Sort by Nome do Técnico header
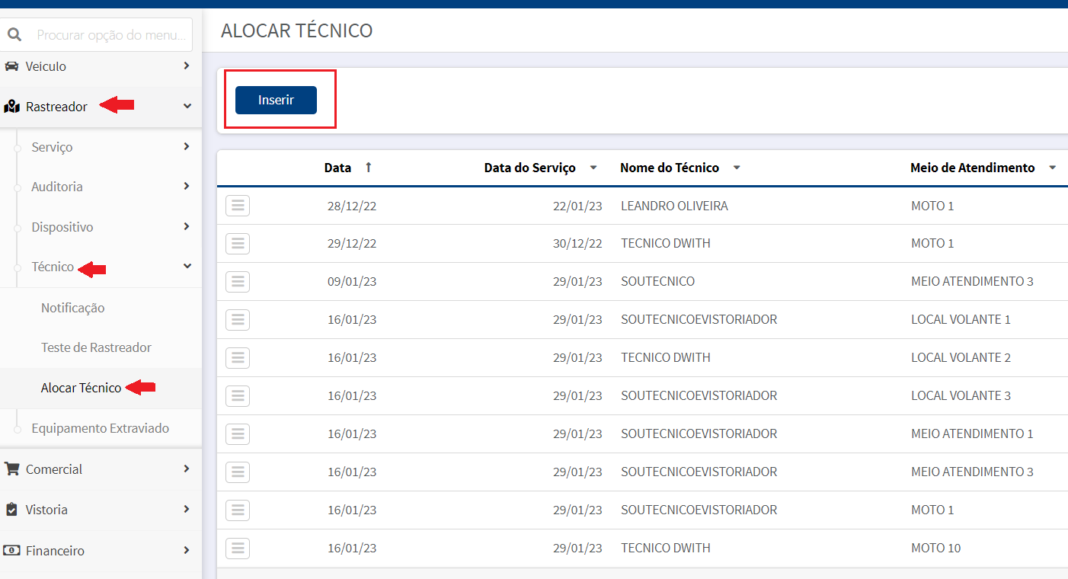This screenshot has width=1068, height=579. tap(670, 168)
